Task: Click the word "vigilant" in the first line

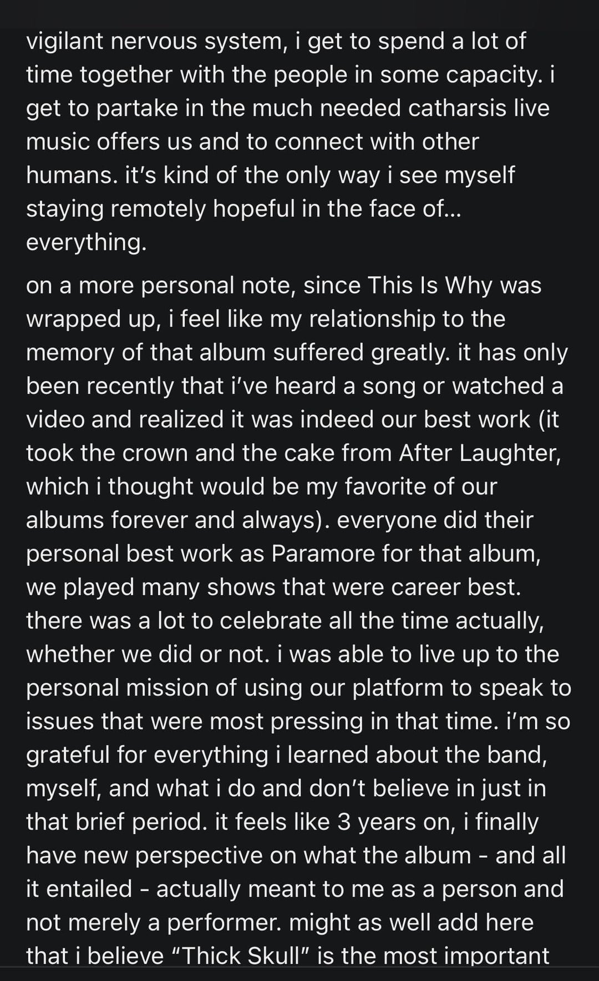Action: coord(64,42)
